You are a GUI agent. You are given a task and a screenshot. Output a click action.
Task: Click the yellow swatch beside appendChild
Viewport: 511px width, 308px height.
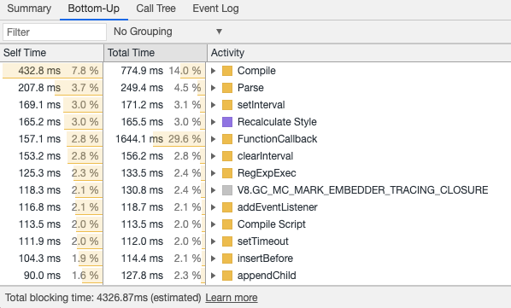(x=227, y=276)
